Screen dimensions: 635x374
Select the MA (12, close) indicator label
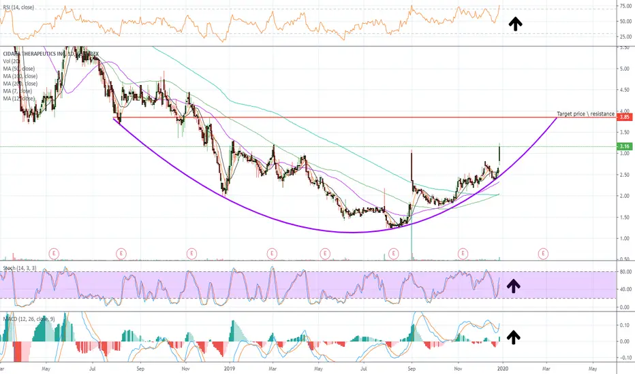point(18,99)
